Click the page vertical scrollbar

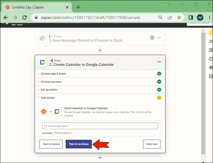(x=203, y=87)
